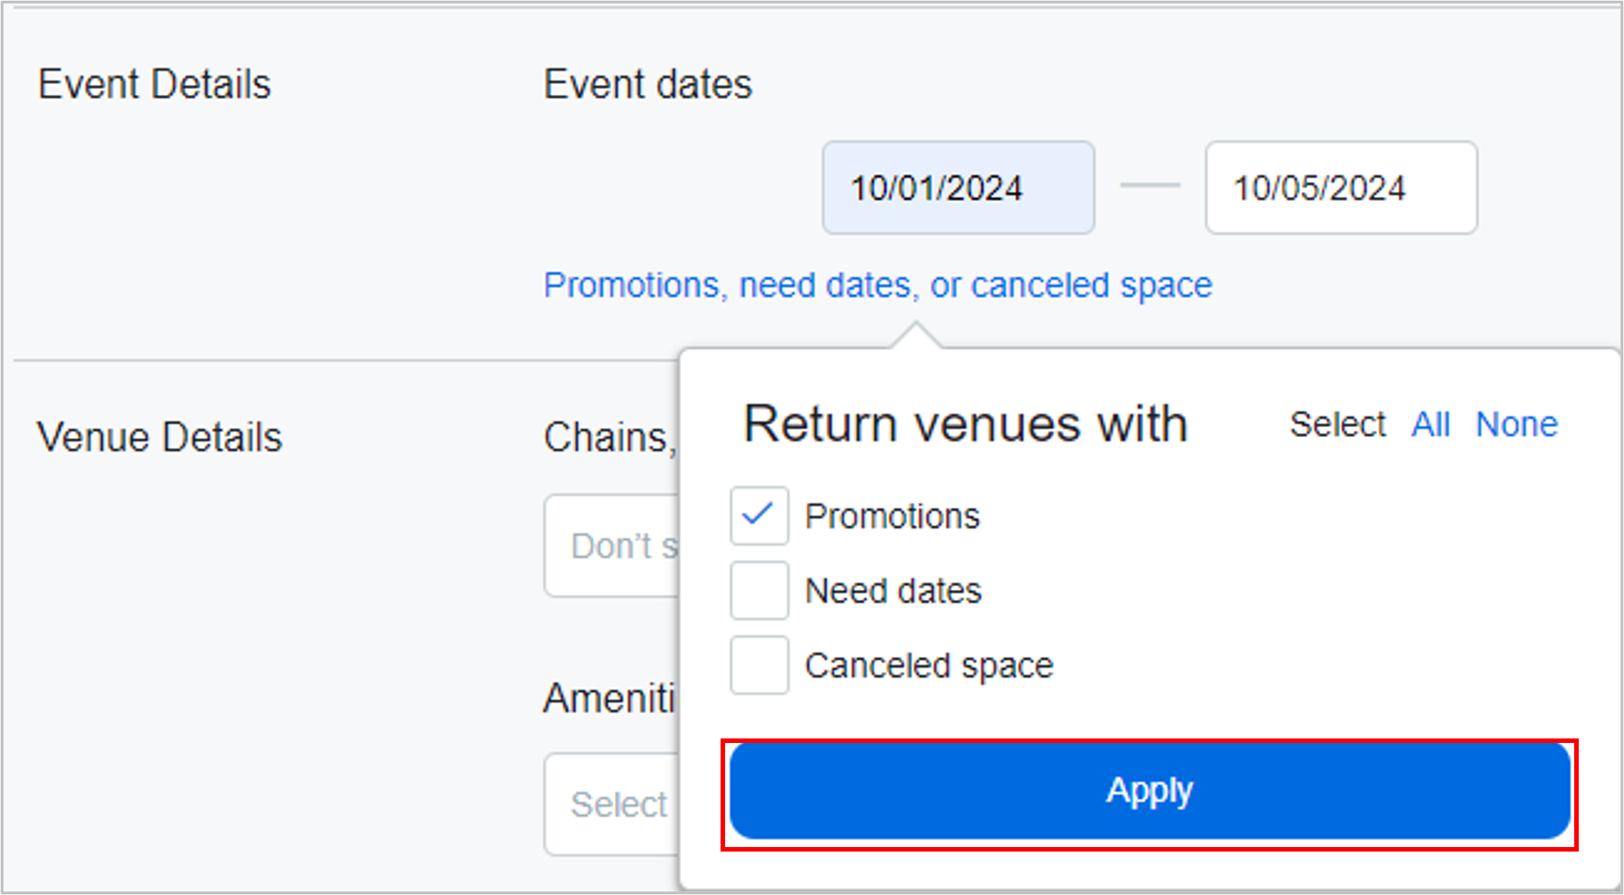Click the None link to deselect
Image resolution: width=1624 pixels, height=895 pixels.
(1516, 424)
